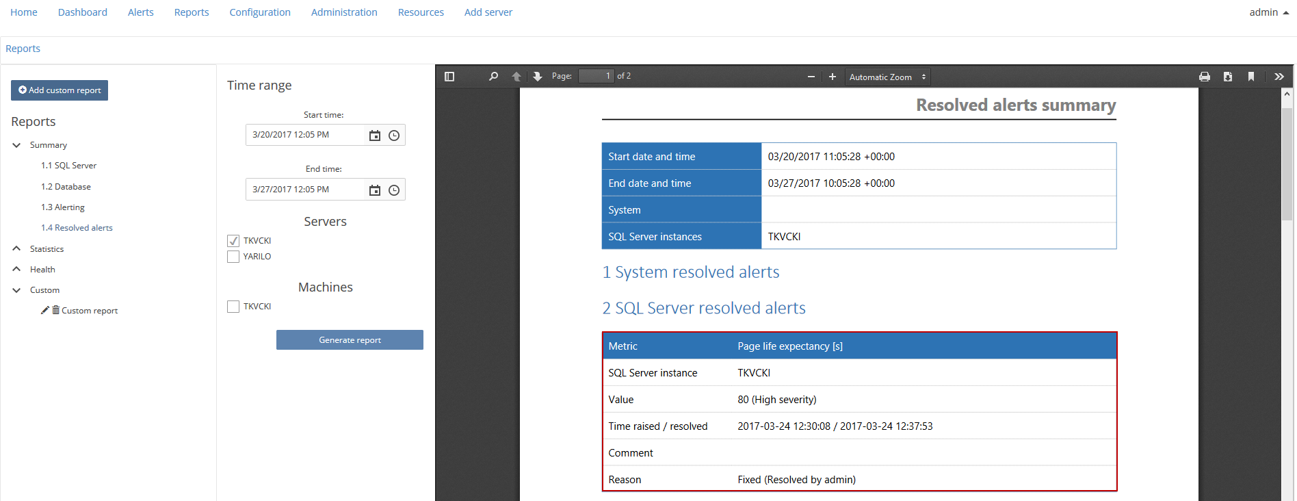Click the PDF page number field

click(597, 76)
